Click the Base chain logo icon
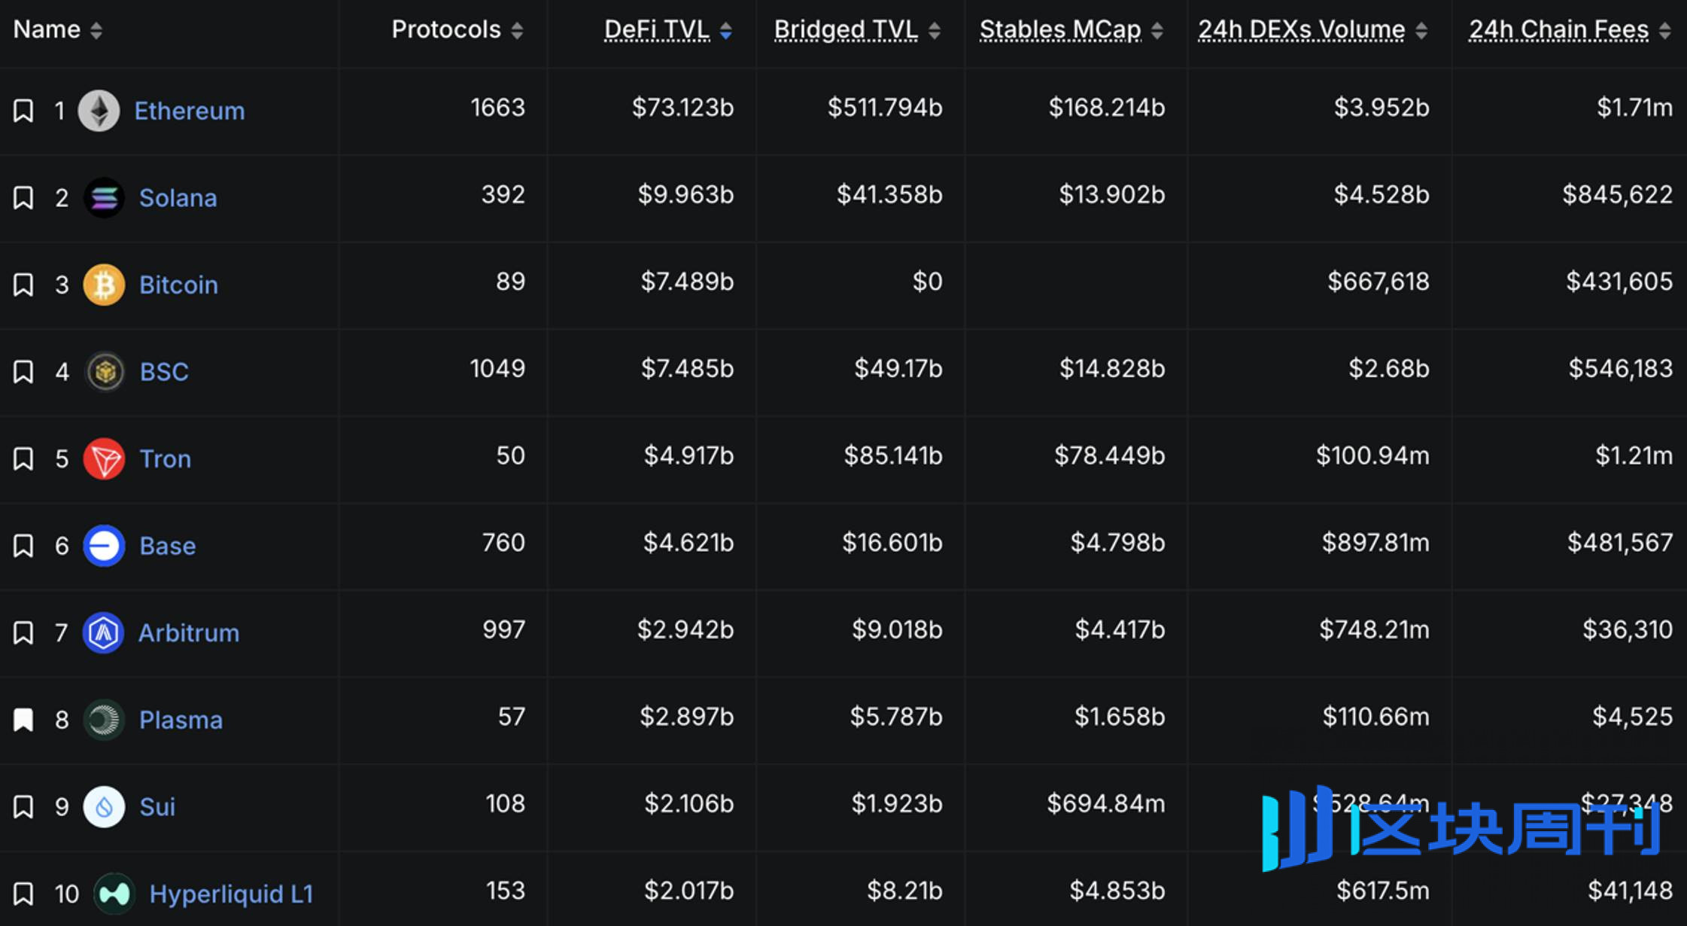Viewport: 1687px width, 926px height. tap(104, 546)
